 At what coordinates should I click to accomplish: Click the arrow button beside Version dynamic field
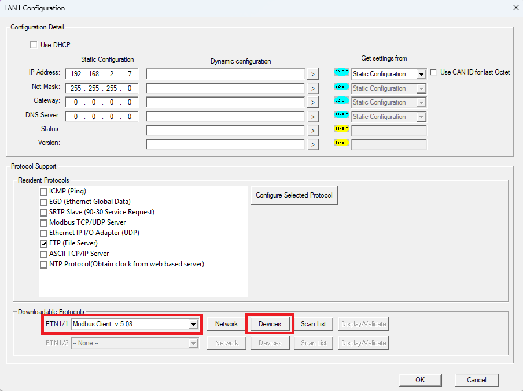(312, 144)
